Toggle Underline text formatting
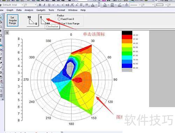This screenshot has width=175, height=133. (49, 5)
